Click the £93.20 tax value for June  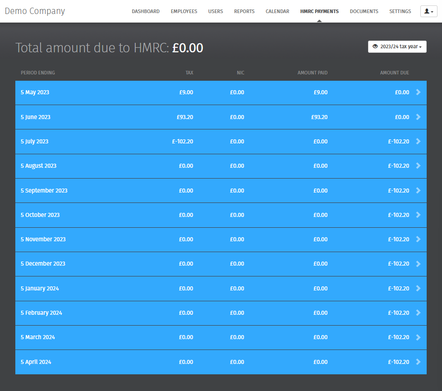pos(185,117)
